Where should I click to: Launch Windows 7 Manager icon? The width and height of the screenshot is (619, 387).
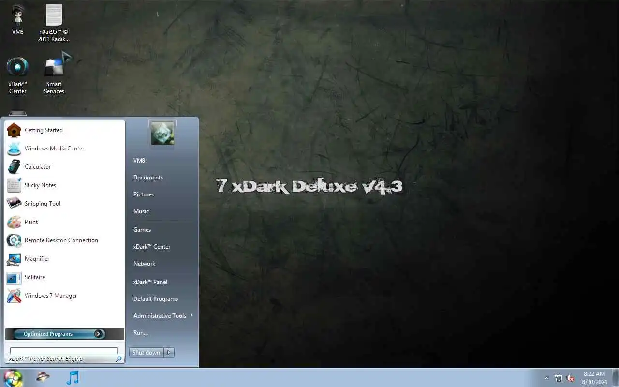pyautogui.click(x=14, y=296)
